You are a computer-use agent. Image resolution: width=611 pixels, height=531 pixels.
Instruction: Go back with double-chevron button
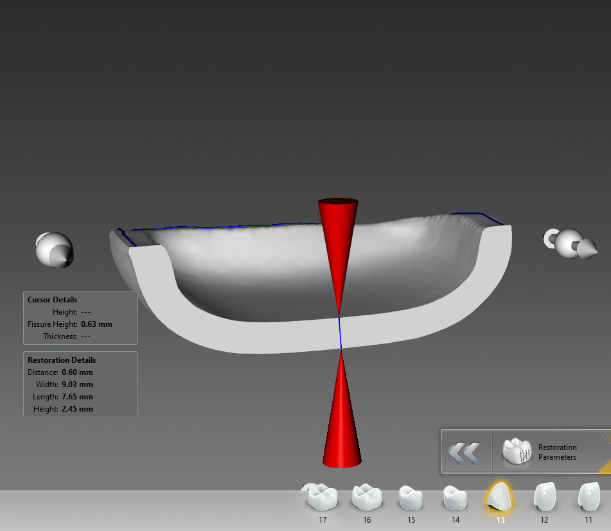[466, 453]
